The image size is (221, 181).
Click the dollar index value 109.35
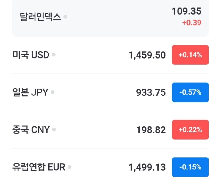186,11
